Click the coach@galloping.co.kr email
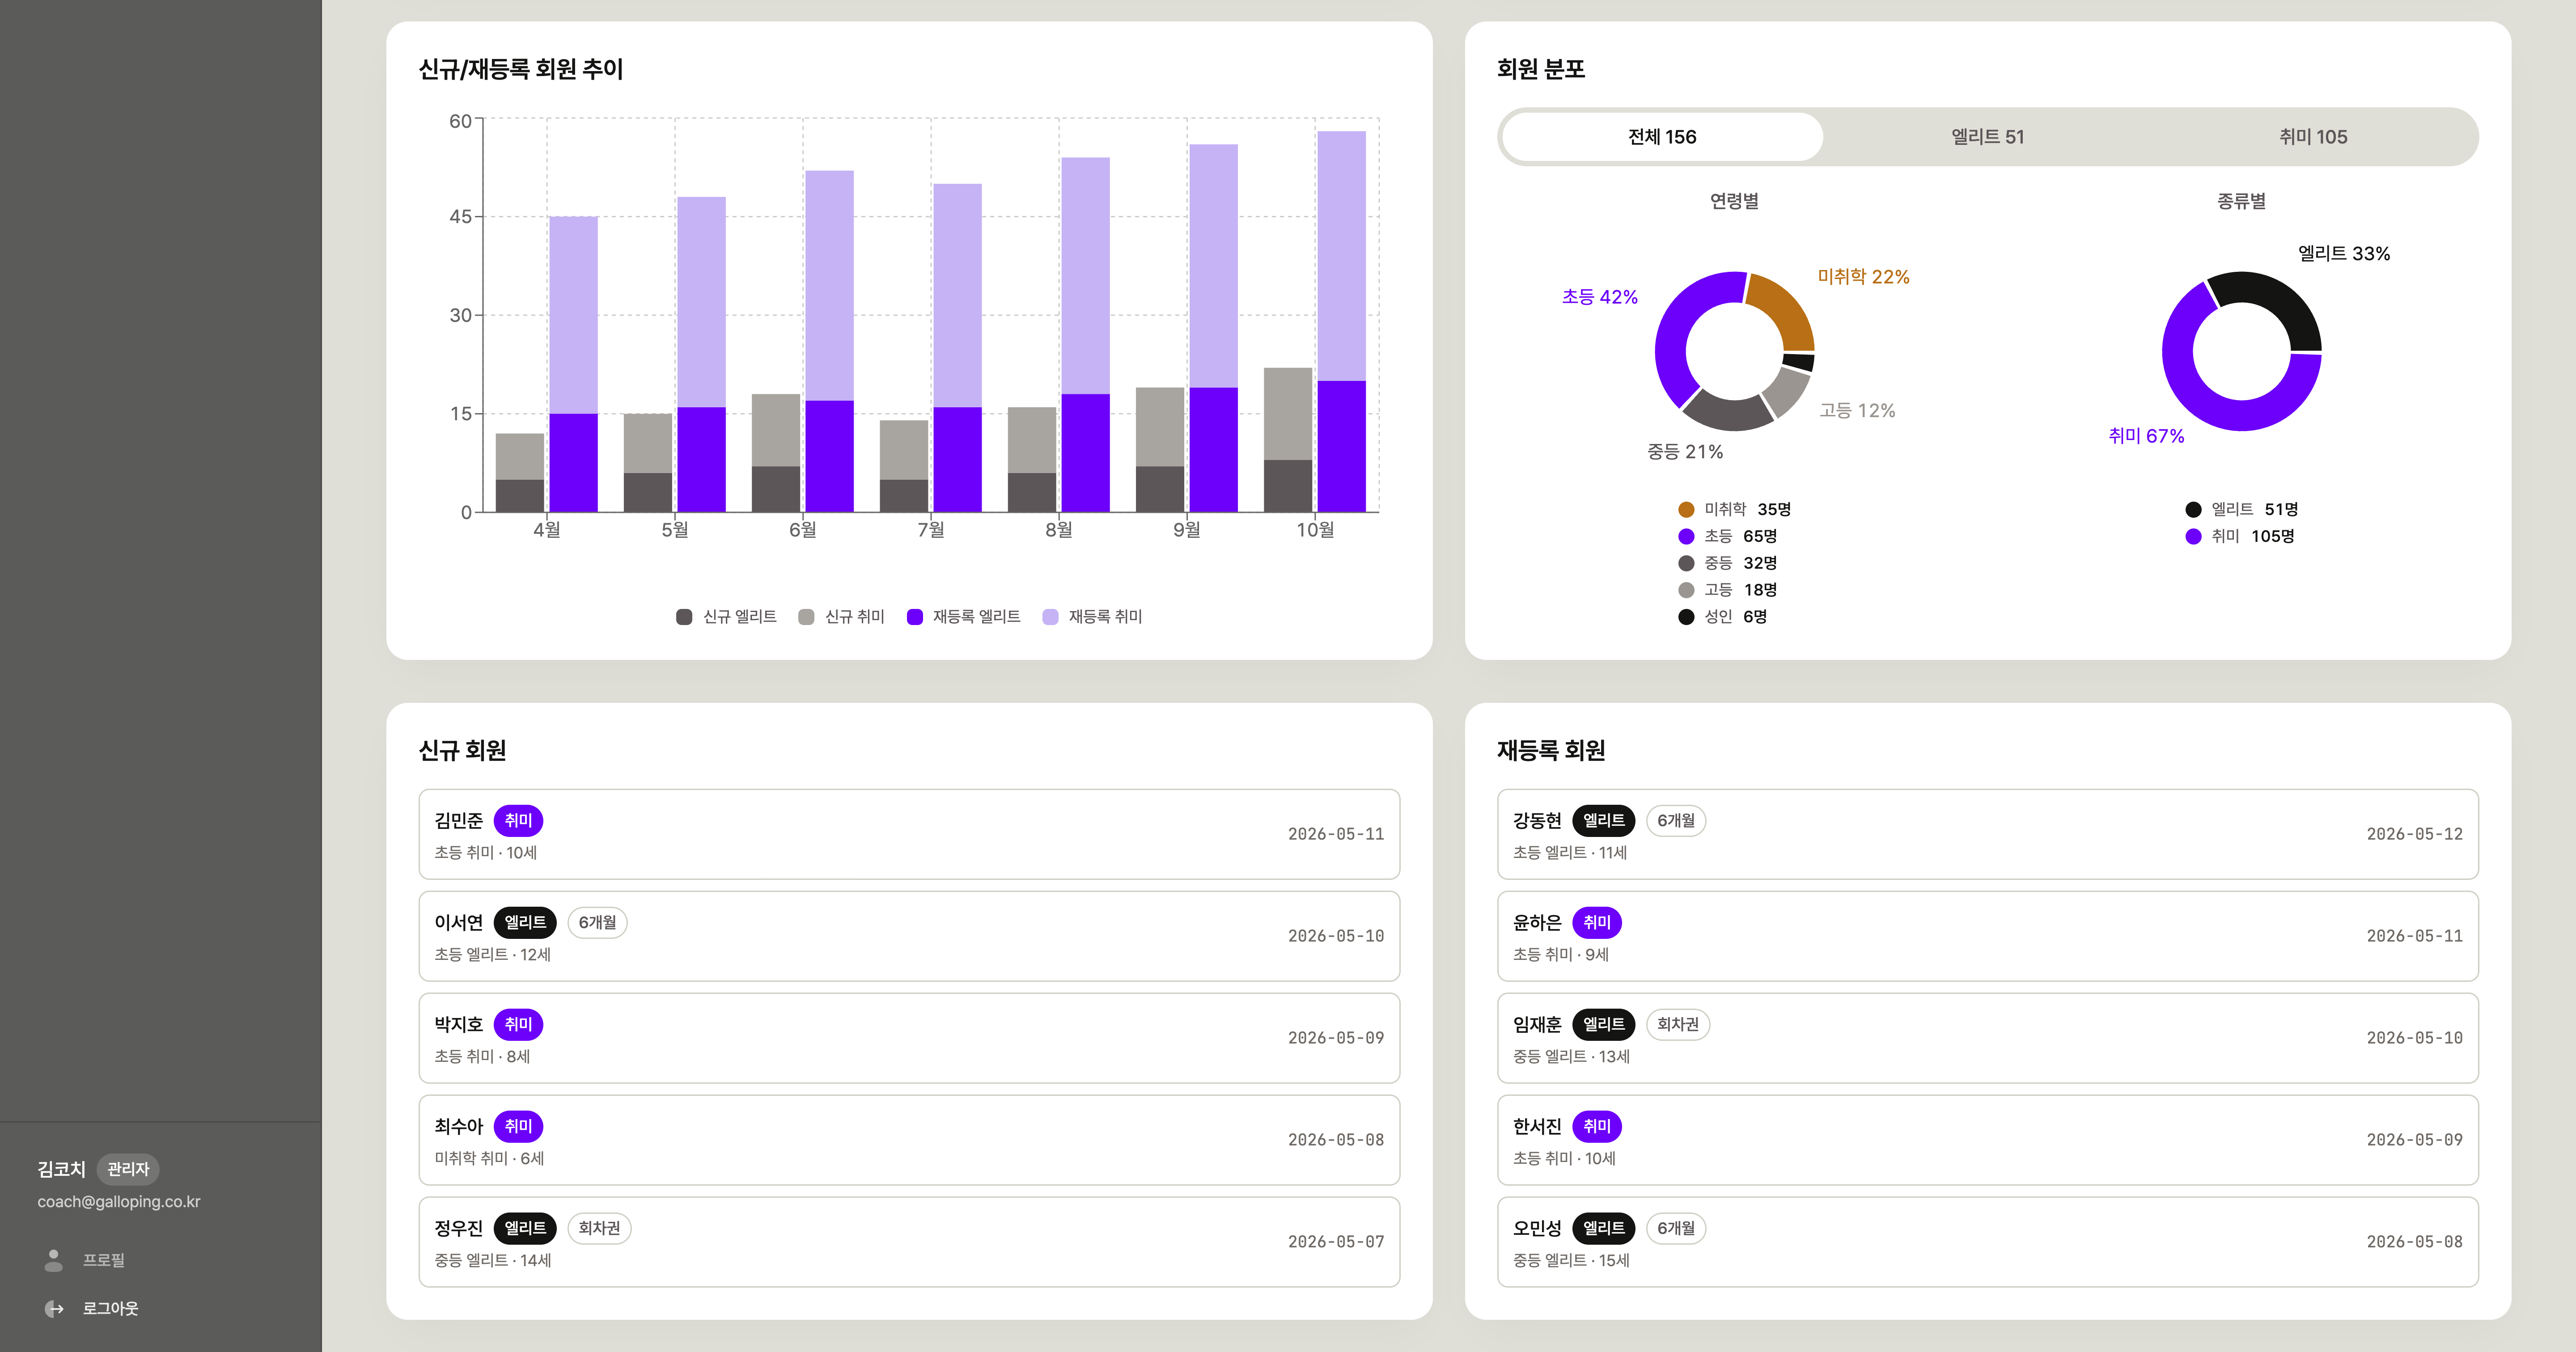The height and width of the screenshot is (1352, 2576). point(119,1202)
